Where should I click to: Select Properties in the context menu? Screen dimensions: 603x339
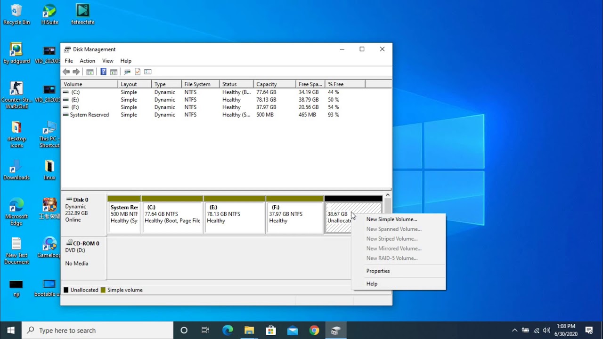(398, 271)
